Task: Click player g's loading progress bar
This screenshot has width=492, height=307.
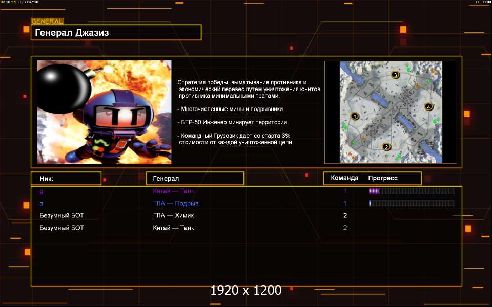Action: click(x=412, y=191)
